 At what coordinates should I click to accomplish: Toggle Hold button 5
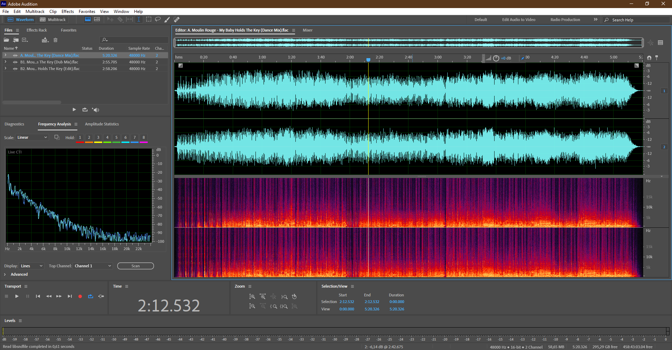tap(117, 138)
